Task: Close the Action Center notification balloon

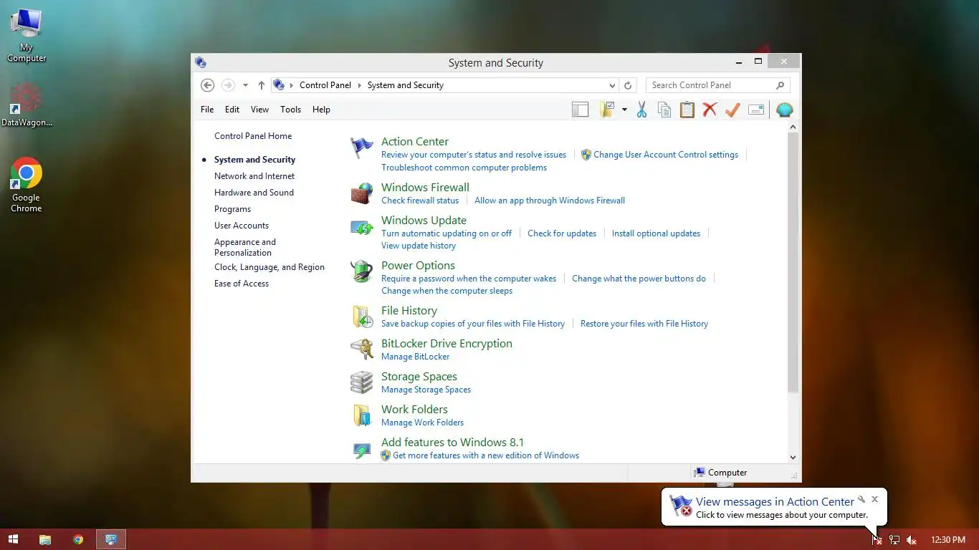Action: [874, 499]
